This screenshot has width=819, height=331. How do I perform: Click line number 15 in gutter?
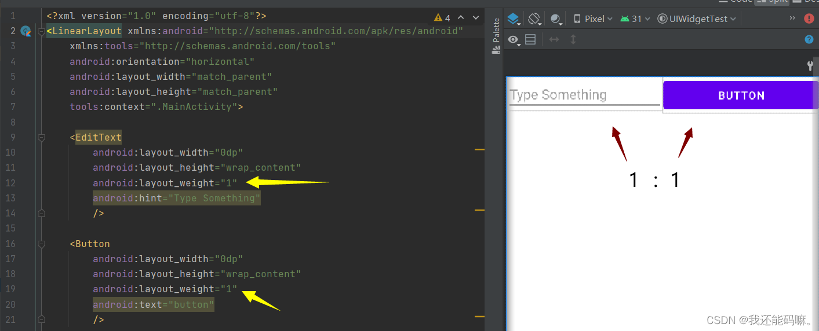coord(10,229)
